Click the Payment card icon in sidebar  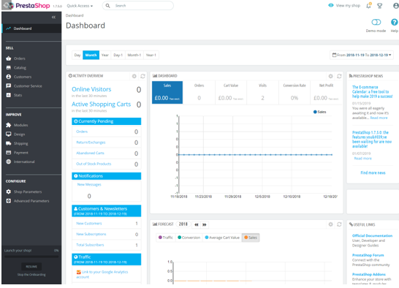click(8, 153)
